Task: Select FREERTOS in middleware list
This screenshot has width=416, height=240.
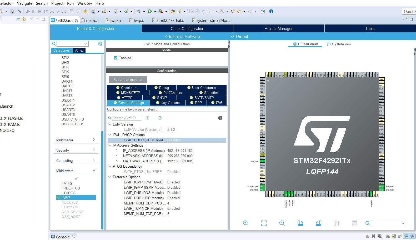Action: 71,188
